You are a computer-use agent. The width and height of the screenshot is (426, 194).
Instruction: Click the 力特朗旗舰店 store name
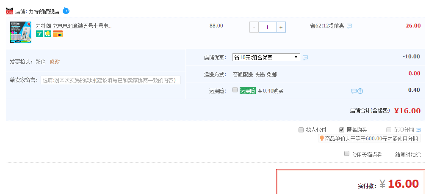click(x=44, y=11)
